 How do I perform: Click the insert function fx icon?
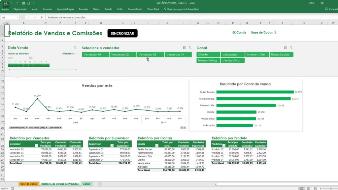tap(42, 17)
